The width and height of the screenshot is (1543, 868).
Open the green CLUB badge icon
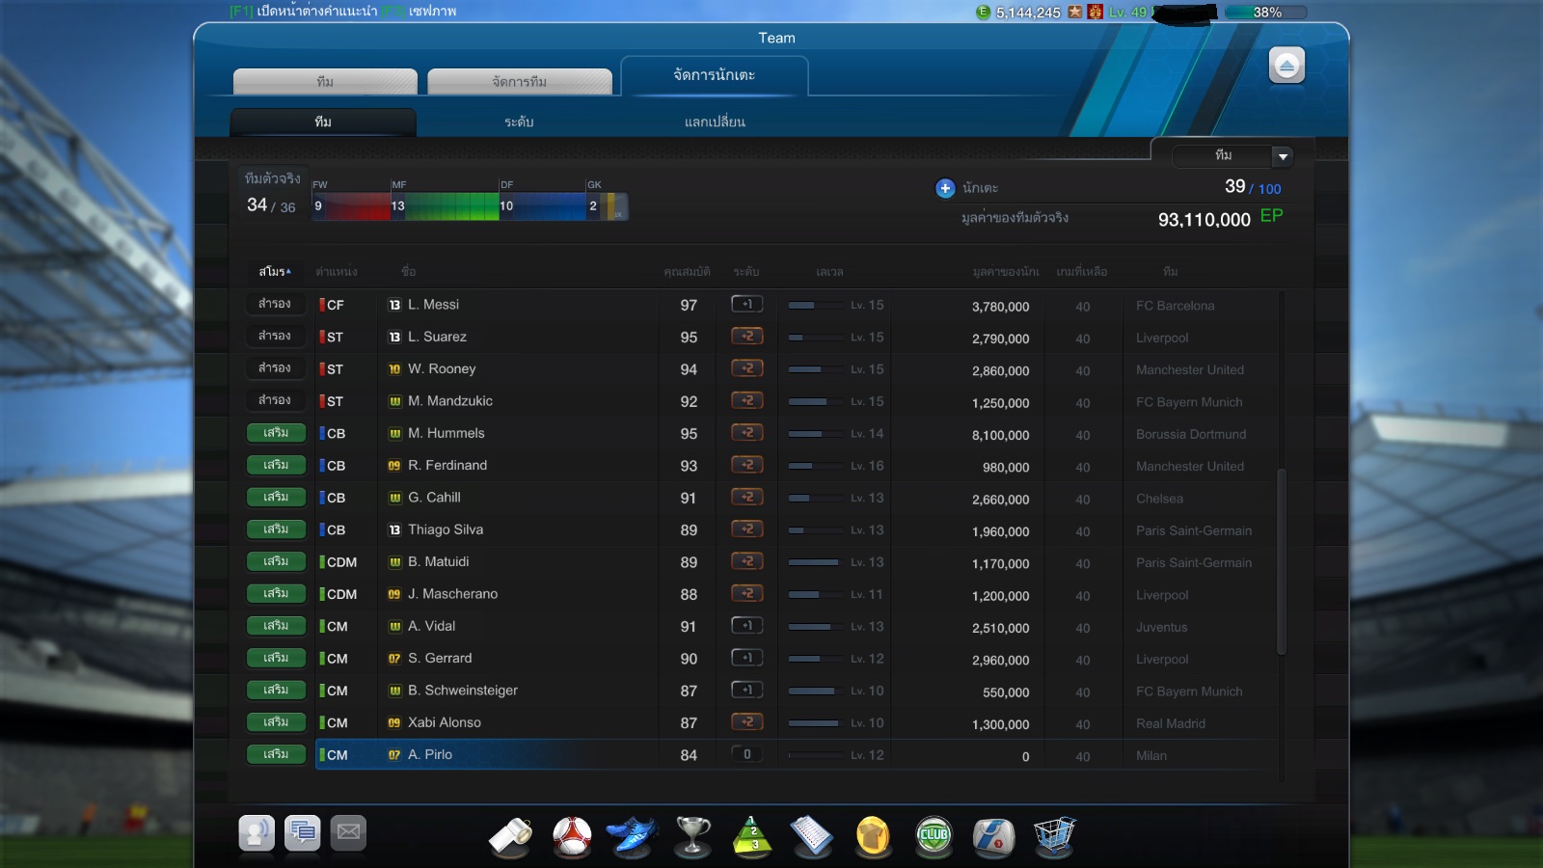(x=934, y=835)
